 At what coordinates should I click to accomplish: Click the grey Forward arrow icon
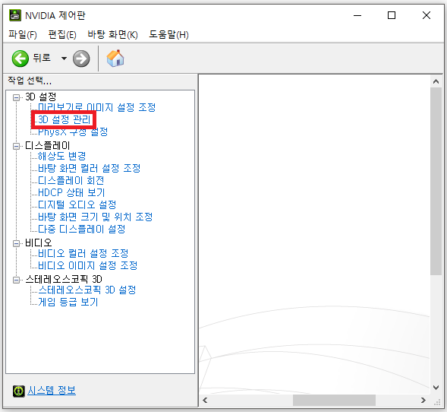(x=81, y=59)
